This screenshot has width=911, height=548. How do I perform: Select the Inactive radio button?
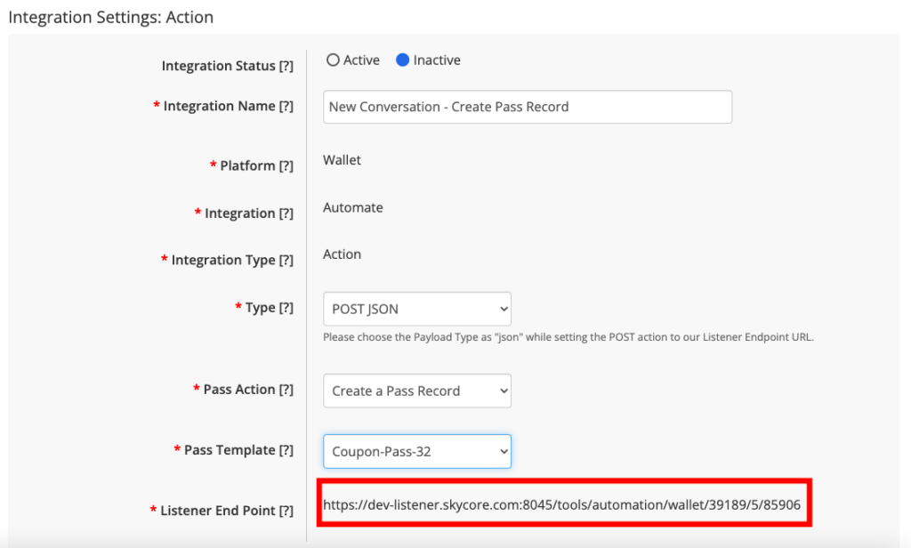(403, 60)
